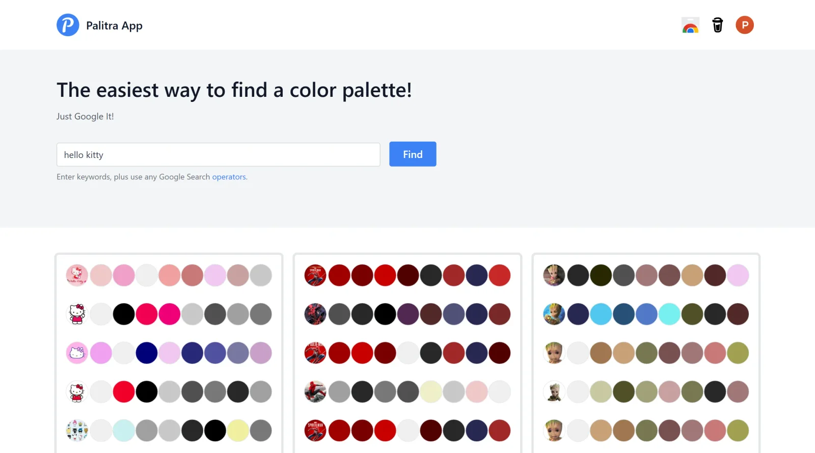Open the Chrome Web Store icon
The image size is (815, 453).
click(690, 25)
